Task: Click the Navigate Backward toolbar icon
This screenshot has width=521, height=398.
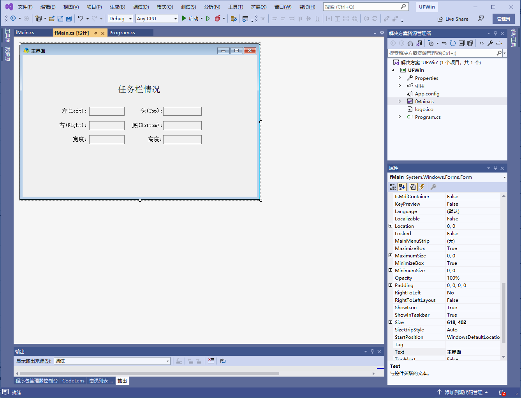Action: (x=13, y=18)
